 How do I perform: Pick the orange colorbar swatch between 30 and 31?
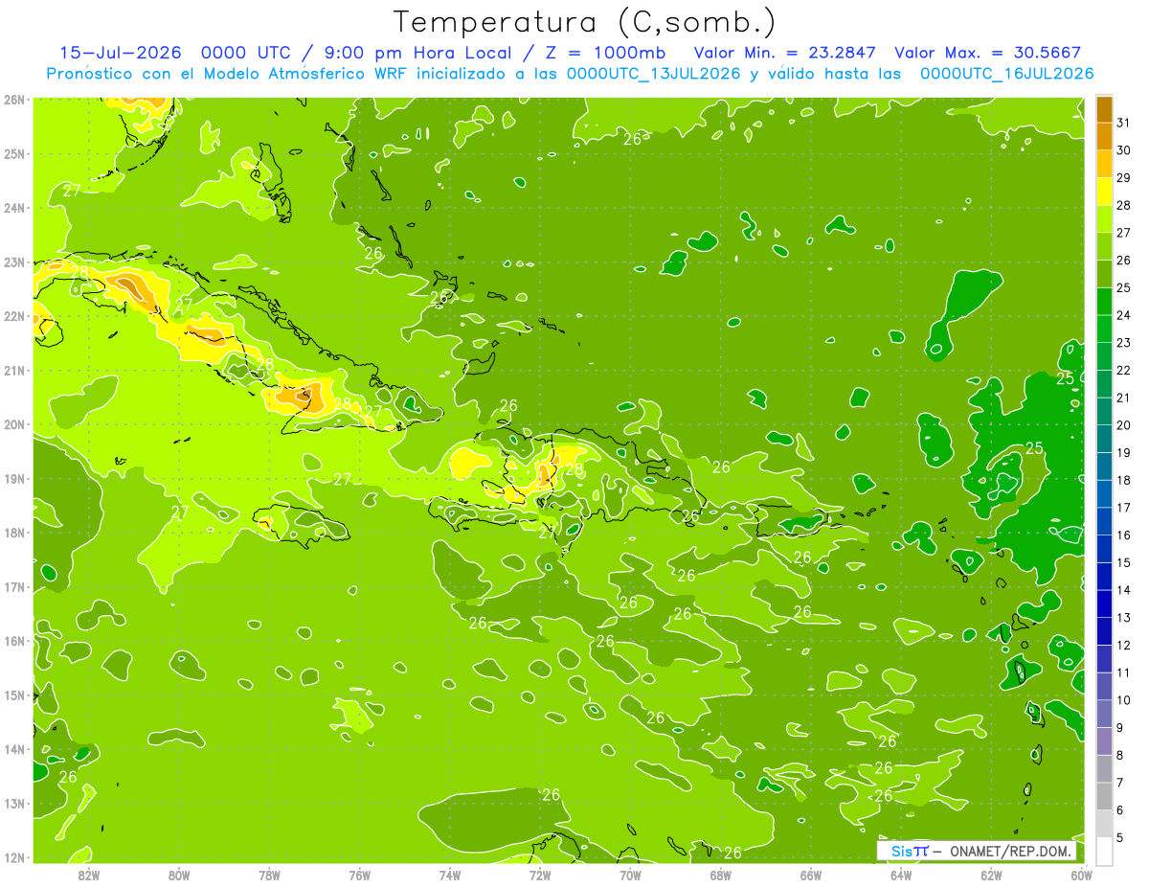click(x=1104, y=137)
